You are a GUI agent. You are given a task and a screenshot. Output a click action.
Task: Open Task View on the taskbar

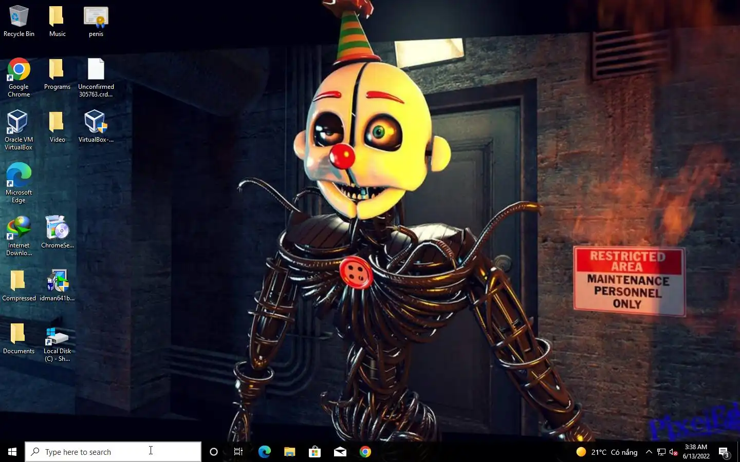pos(238,452)
